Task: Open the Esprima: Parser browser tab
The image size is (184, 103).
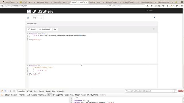Action: (x=96, y=2)
